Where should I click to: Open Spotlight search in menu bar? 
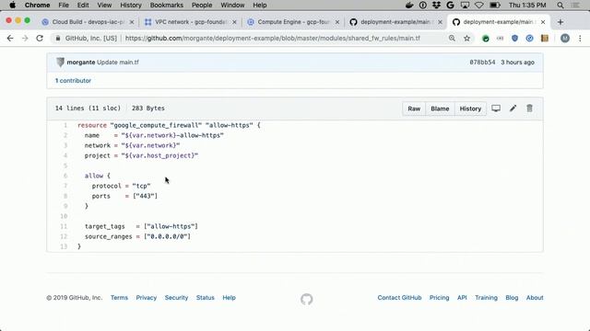560,5
